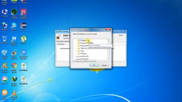Maximize the IObit Unlocker window
This screenshot has height=102, width=182.
(119, 31)
